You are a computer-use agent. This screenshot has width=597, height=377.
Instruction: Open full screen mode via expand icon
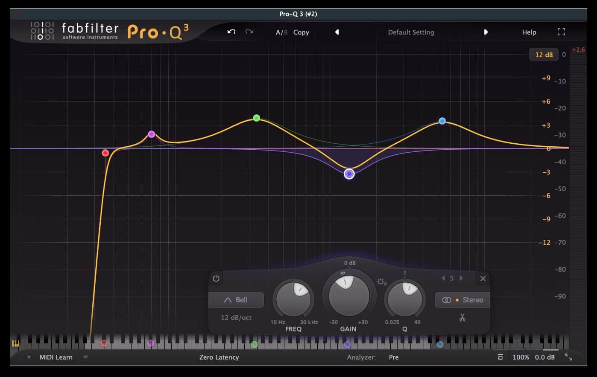tap(561, 32)
